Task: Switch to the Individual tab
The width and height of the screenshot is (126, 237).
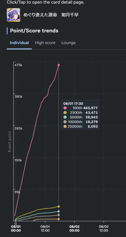Action: 19,43
